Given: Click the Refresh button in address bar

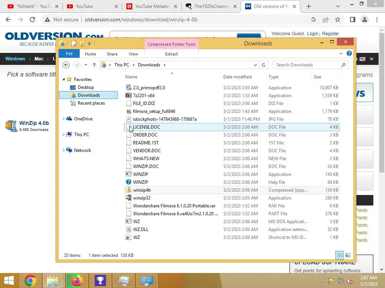Looking at the screenshot, I should click(264, 65).
